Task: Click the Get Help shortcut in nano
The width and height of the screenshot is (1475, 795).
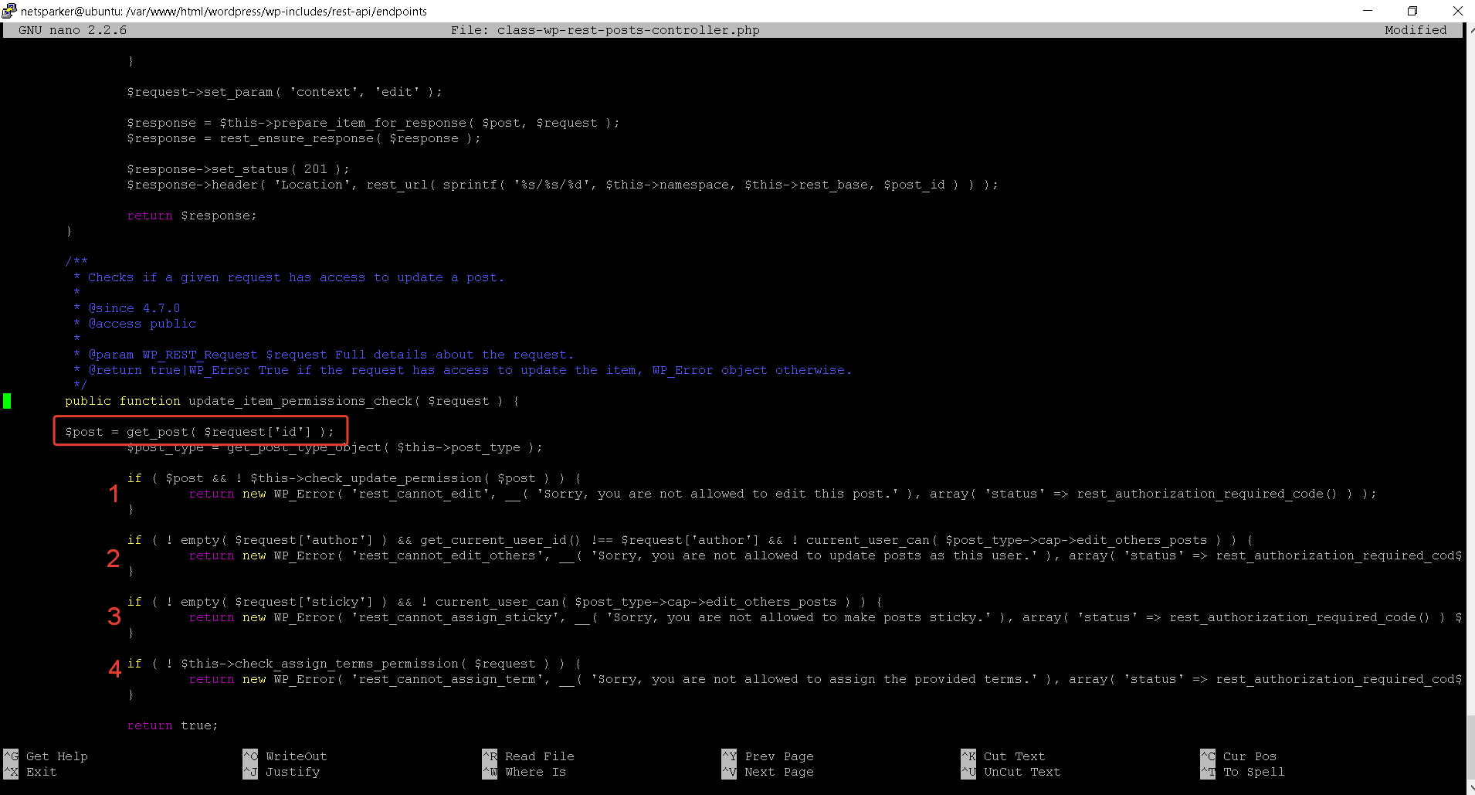Action: pos(56,756)
